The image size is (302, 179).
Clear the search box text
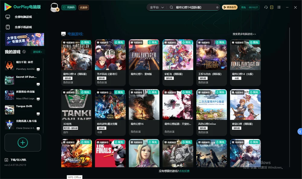pyautogui.click(x=217, y=7)
